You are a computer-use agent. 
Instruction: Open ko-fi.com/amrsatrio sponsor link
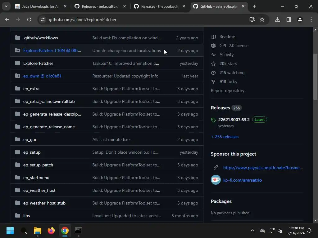[242, 180]
